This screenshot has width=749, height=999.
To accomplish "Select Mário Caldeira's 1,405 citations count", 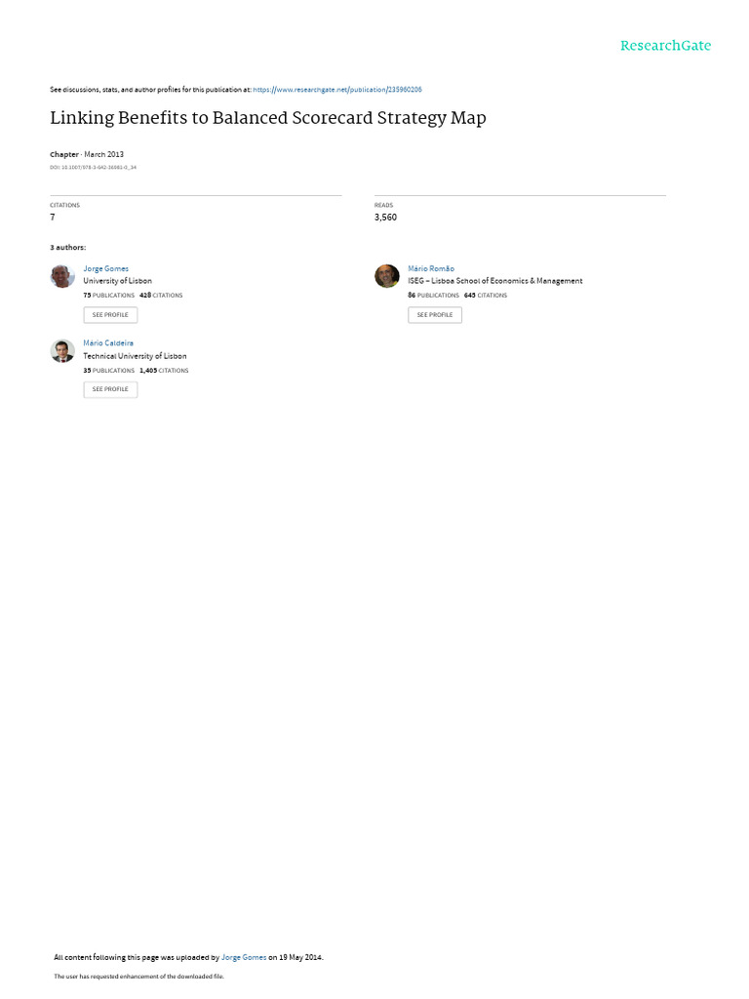I will (x=164, y=371).
